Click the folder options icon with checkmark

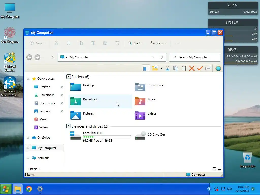point(155,68)
